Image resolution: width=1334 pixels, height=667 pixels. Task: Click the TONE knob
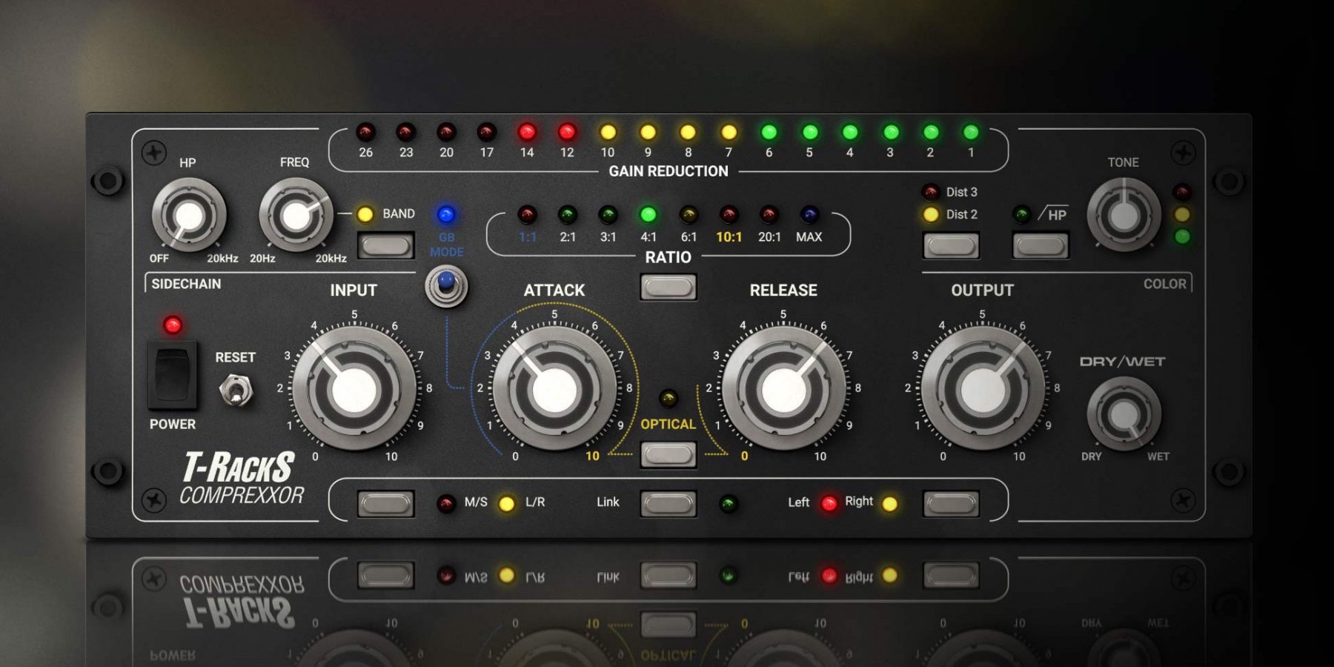(x=1124, y=216)
